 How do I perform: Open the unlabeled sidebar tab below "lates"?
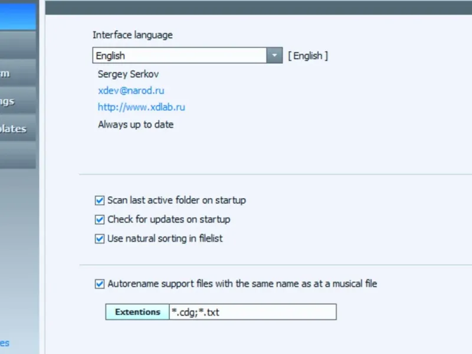tap(18, 156)
